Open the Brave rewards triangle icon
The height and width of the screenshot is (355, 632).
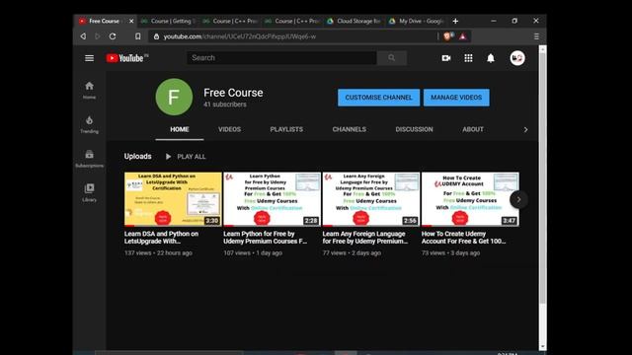(463, 36)
